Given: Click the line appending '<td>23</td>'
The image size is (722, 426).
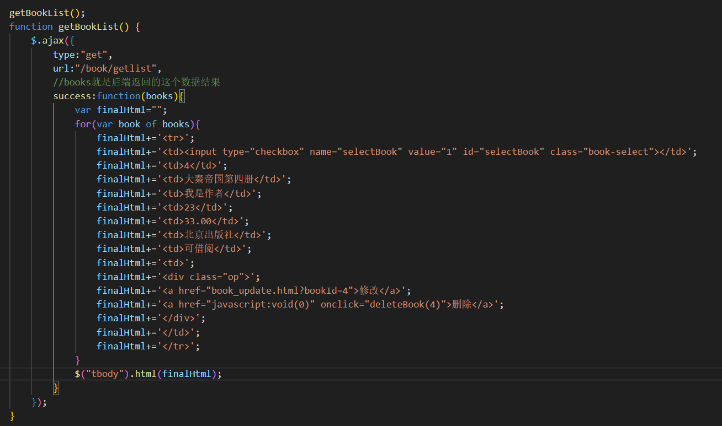Looking at the screenshot, I should coord(165,207).
